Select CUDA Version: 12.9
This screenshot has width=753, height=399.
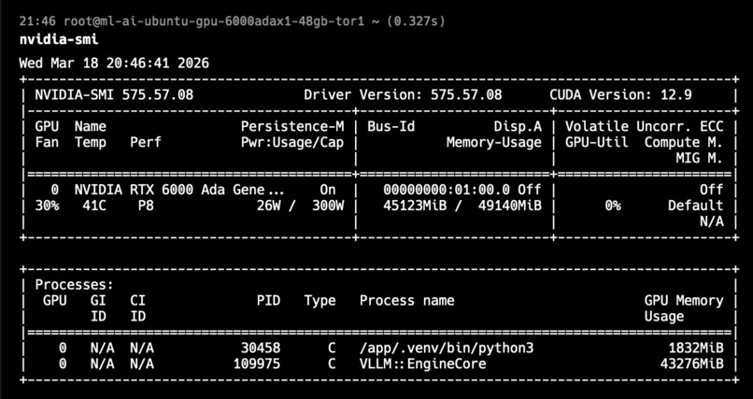pos(621,95)
